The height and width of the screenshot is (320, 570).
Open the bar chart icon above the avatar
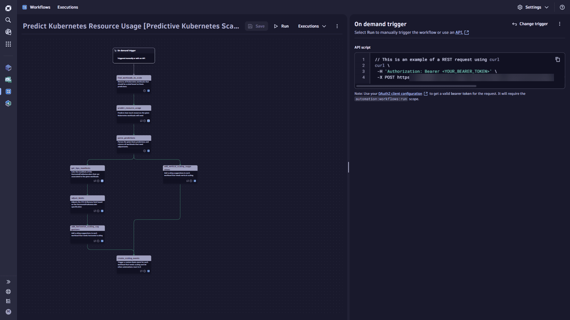(8, 301)
